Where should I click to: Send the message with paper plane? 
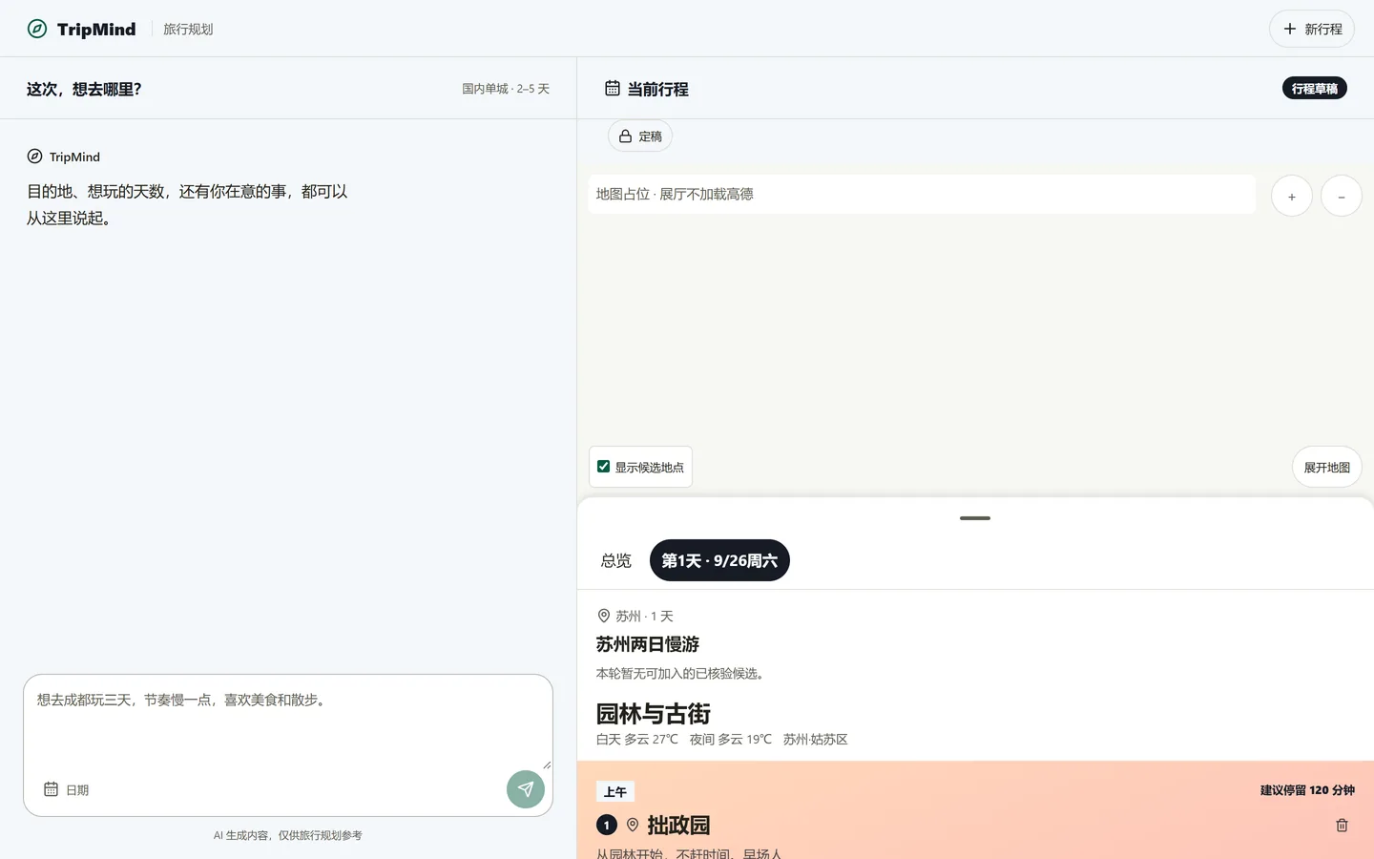click(x=526, y=789)
